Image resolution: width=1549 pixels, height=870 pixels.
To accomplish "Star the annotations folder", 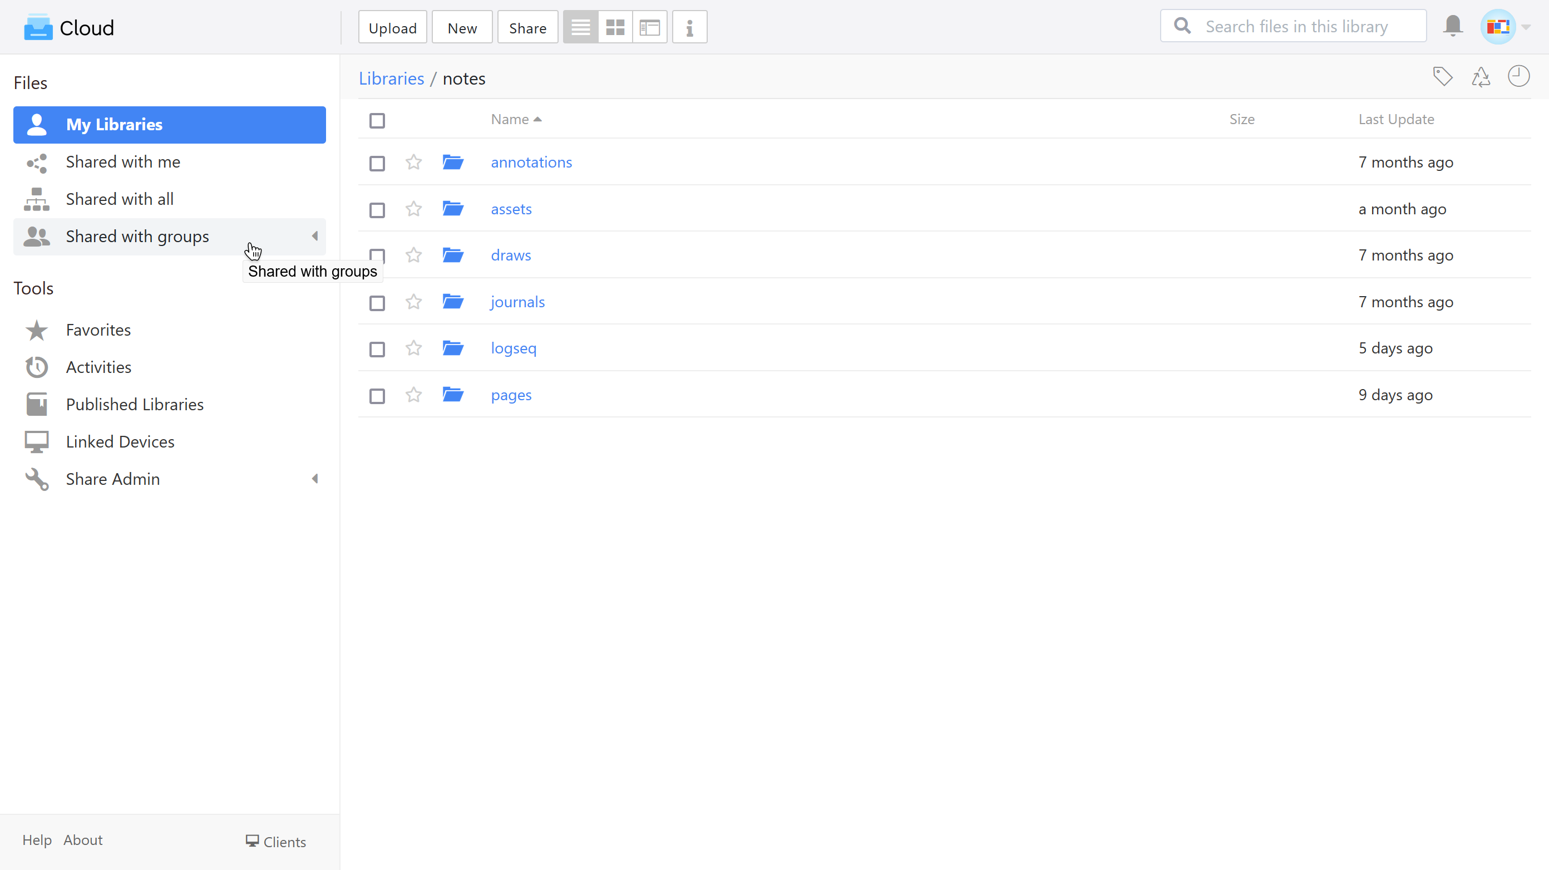I will pos(413,163).
